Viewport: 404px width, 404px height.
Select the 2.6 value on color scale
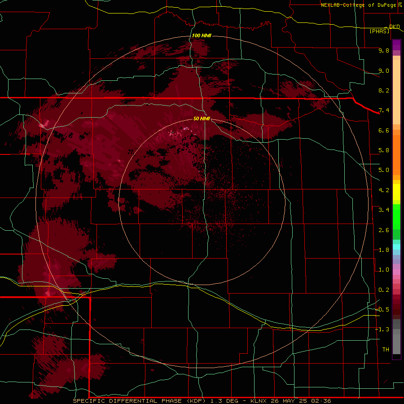(384, 230)
